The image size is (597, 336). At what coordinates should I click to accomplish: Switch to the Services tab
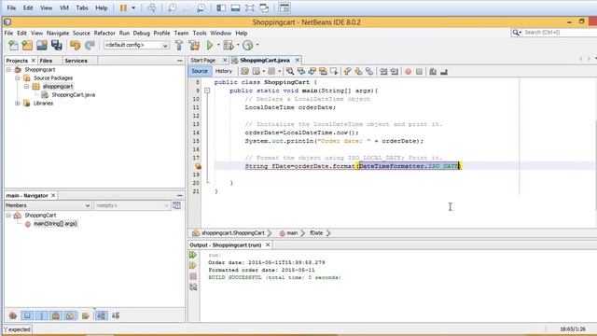76,61
